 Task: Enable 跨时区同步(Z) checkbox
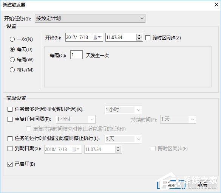point(148,38)
